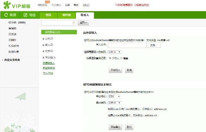Switch to the 收件箱 tab

67,15
